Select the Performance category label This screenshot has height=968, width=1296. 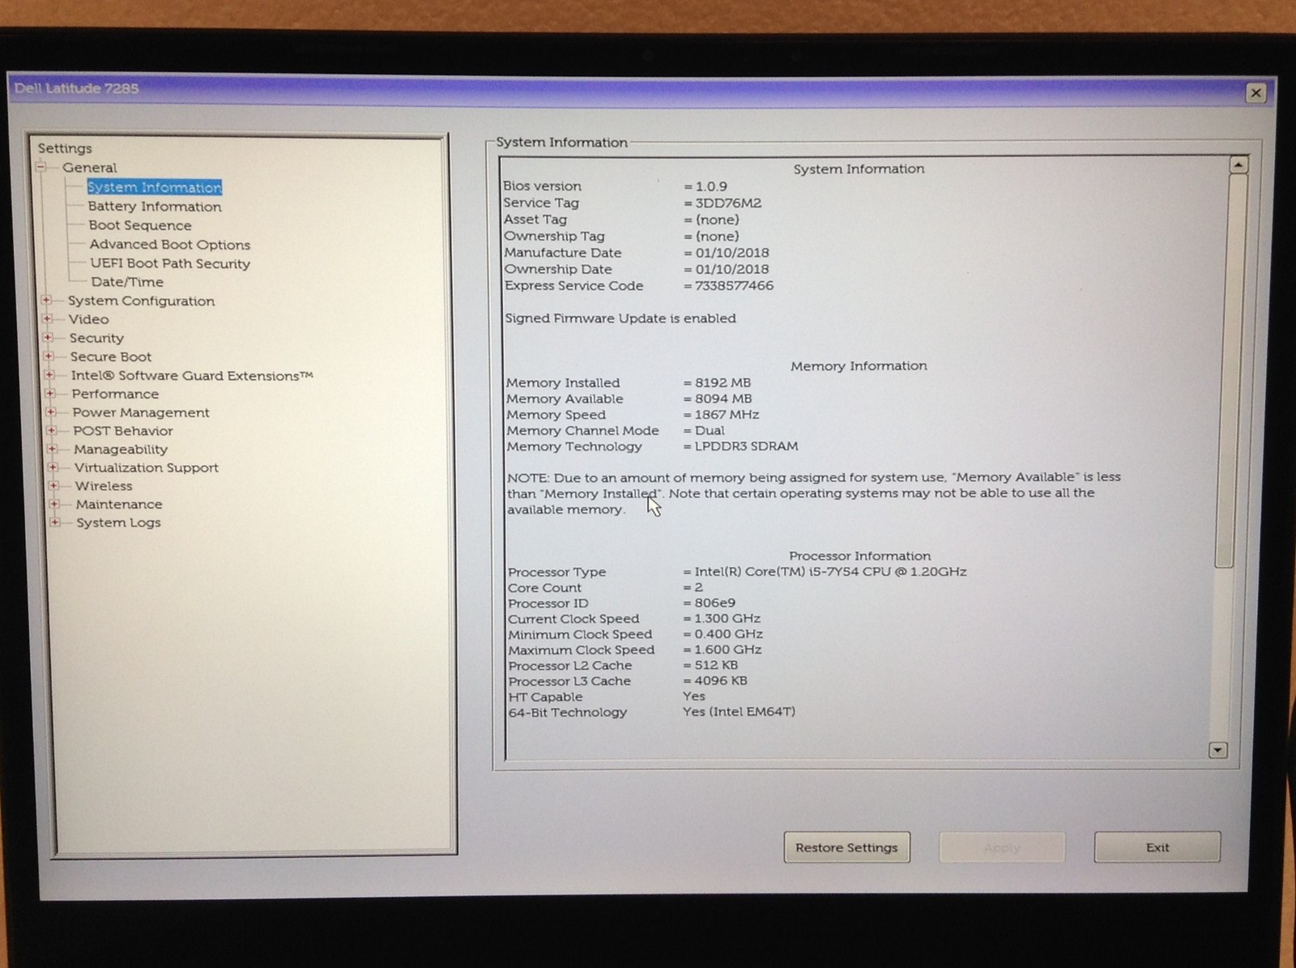pyautogui.click(x=115, y=394)
